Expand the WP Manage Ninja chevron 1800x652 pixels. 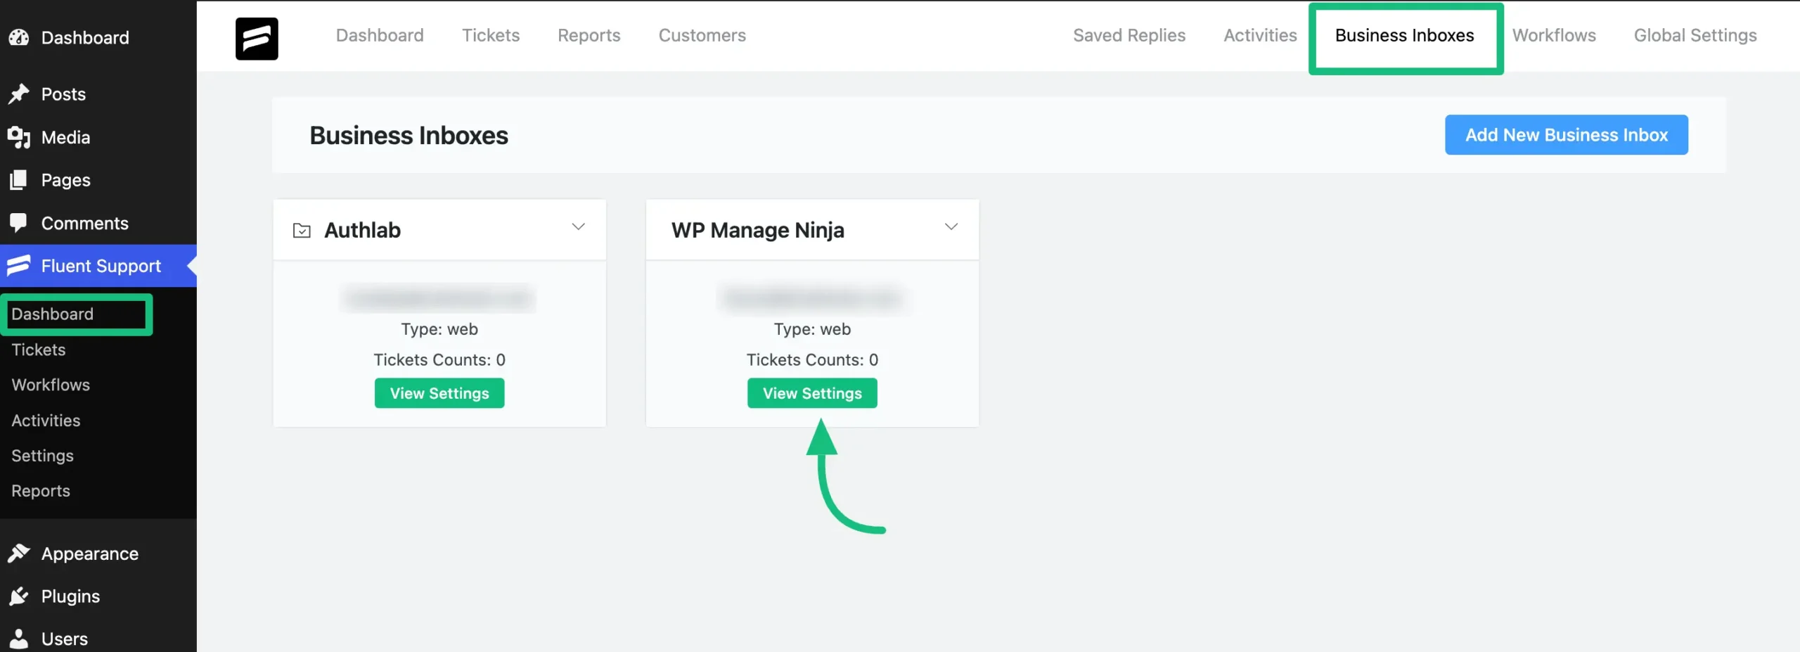click(x=951, y=226)
